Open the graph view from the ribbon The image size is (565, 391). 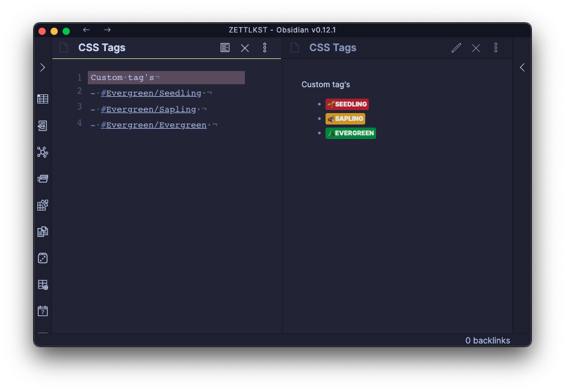(43, 152)
